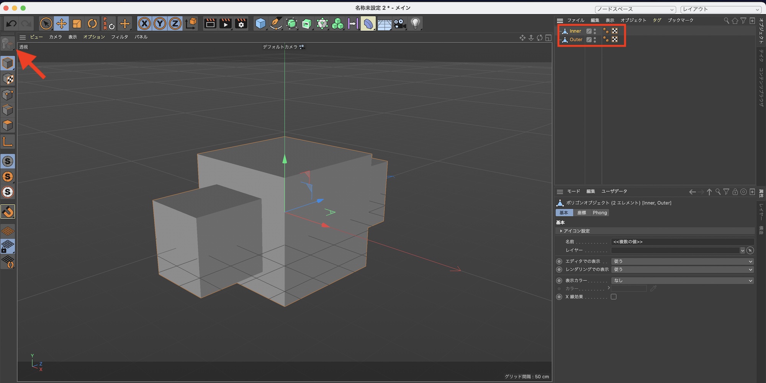Enable the X線効果 checkbox
Image resolution: width=766 pixels, height=383 pixels.
coord(614,297)
